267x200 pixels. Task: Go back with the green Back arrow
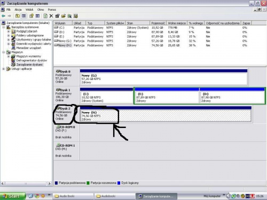(3, 16)
